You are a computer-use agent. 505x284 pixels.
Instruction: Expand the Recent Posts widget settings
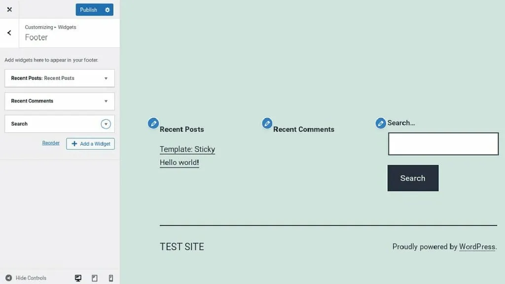coord(107,78)
